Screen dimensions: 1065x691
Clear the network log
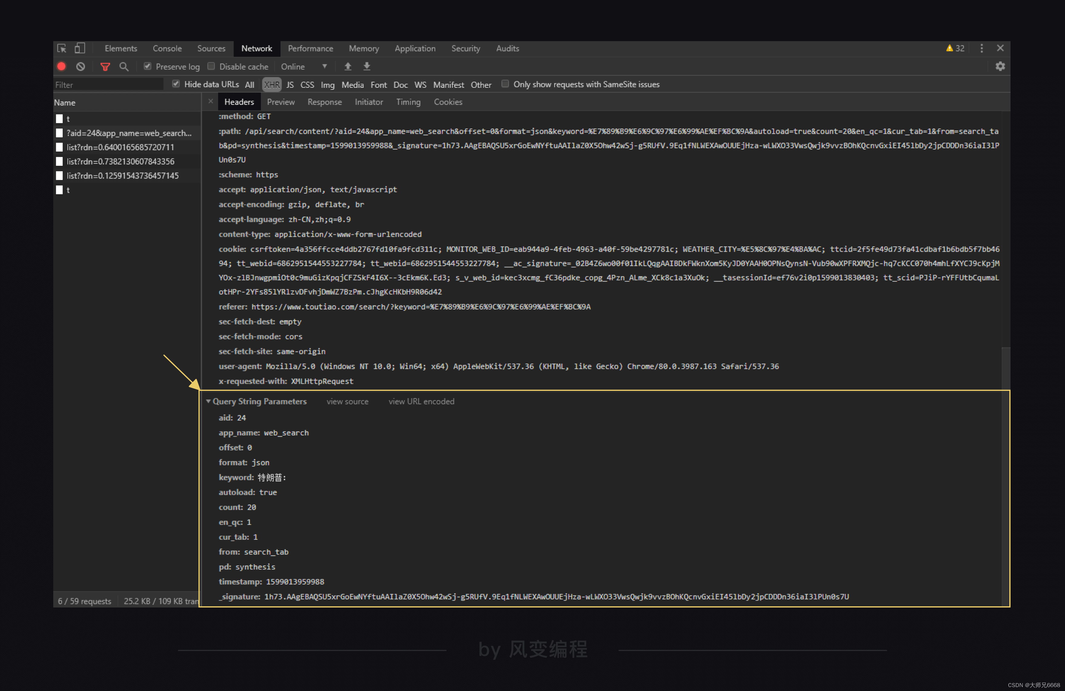click(x=80, y=67)
